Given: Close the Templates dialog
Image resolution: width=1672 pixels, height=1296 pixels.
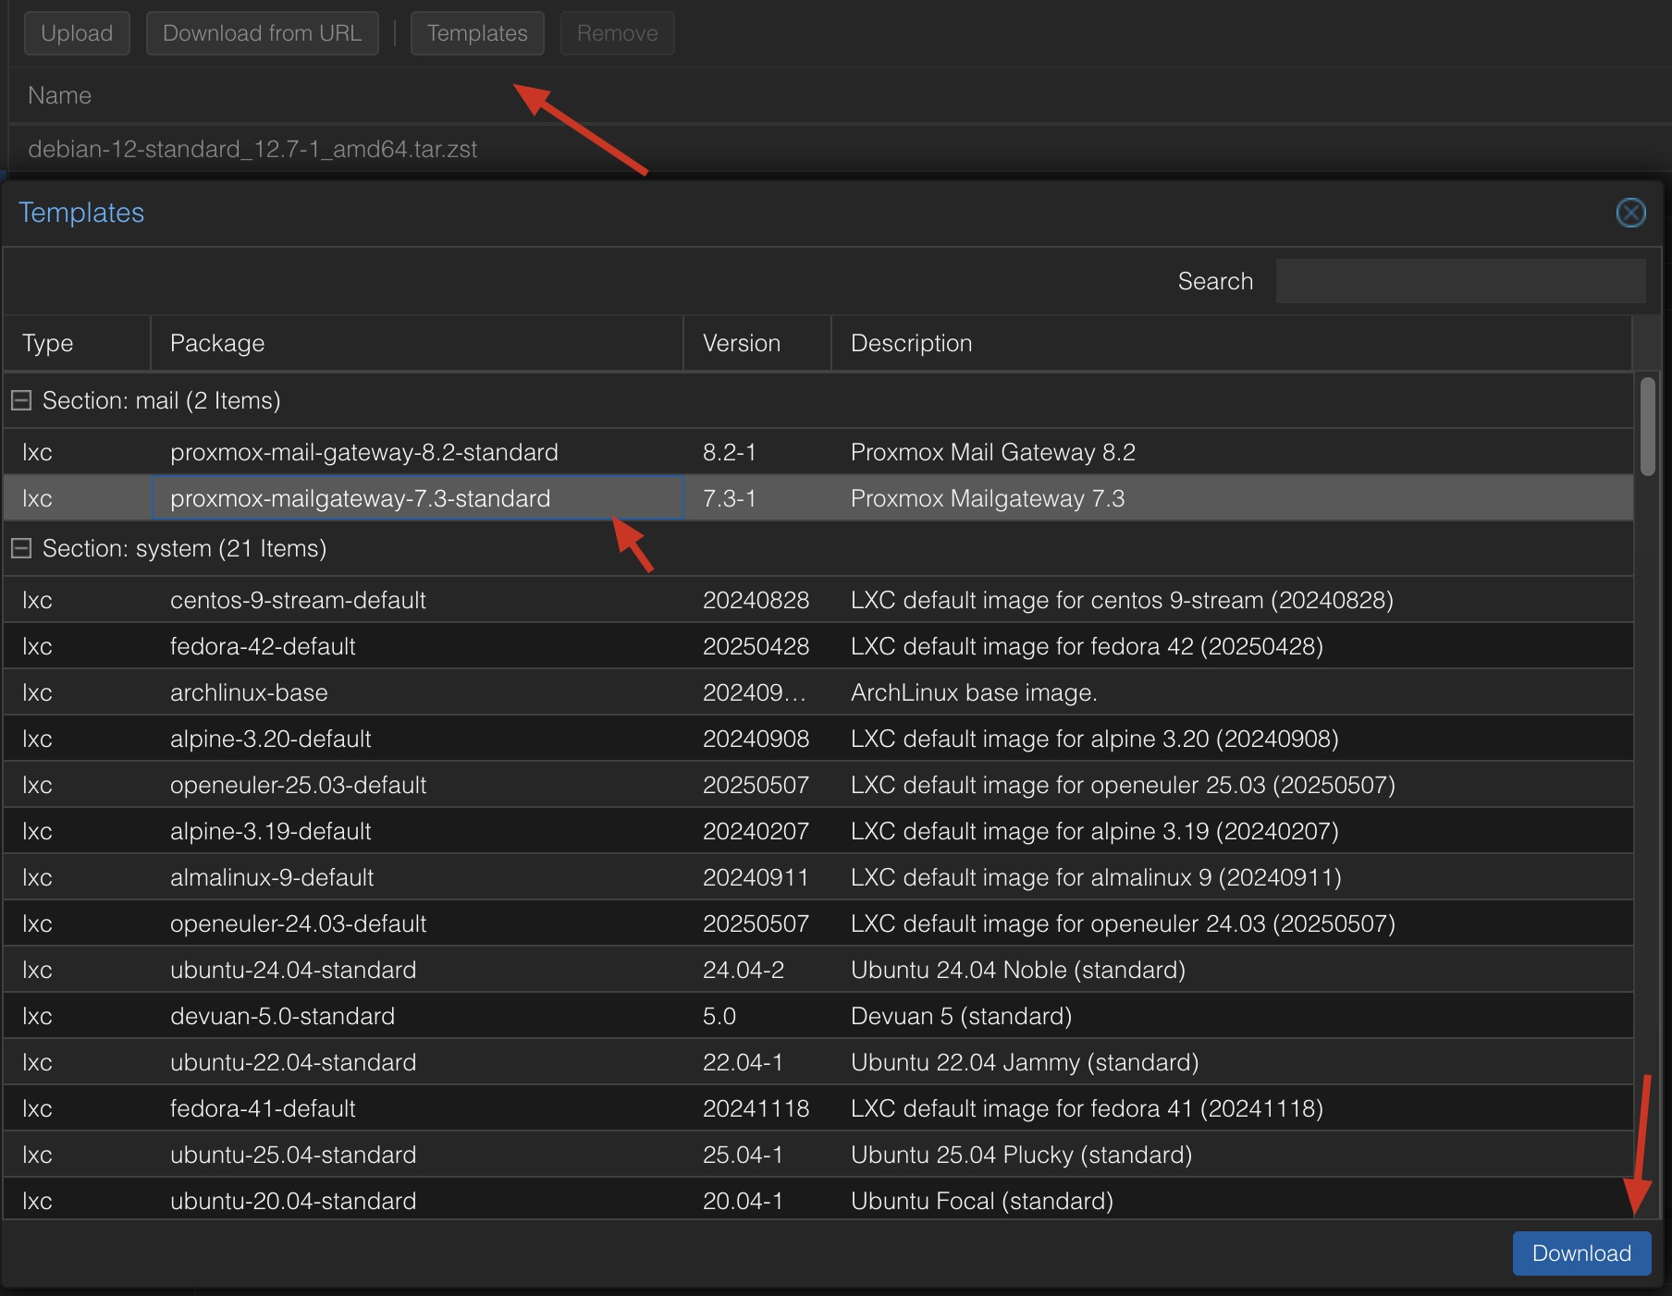Looking at the screenshot, I should pyautogui.click(x=1630, y=213).
